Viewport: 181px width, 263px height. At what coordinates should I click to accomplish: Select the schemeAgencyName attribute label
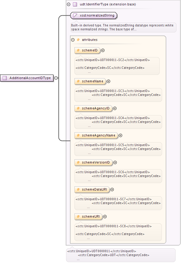99,135
